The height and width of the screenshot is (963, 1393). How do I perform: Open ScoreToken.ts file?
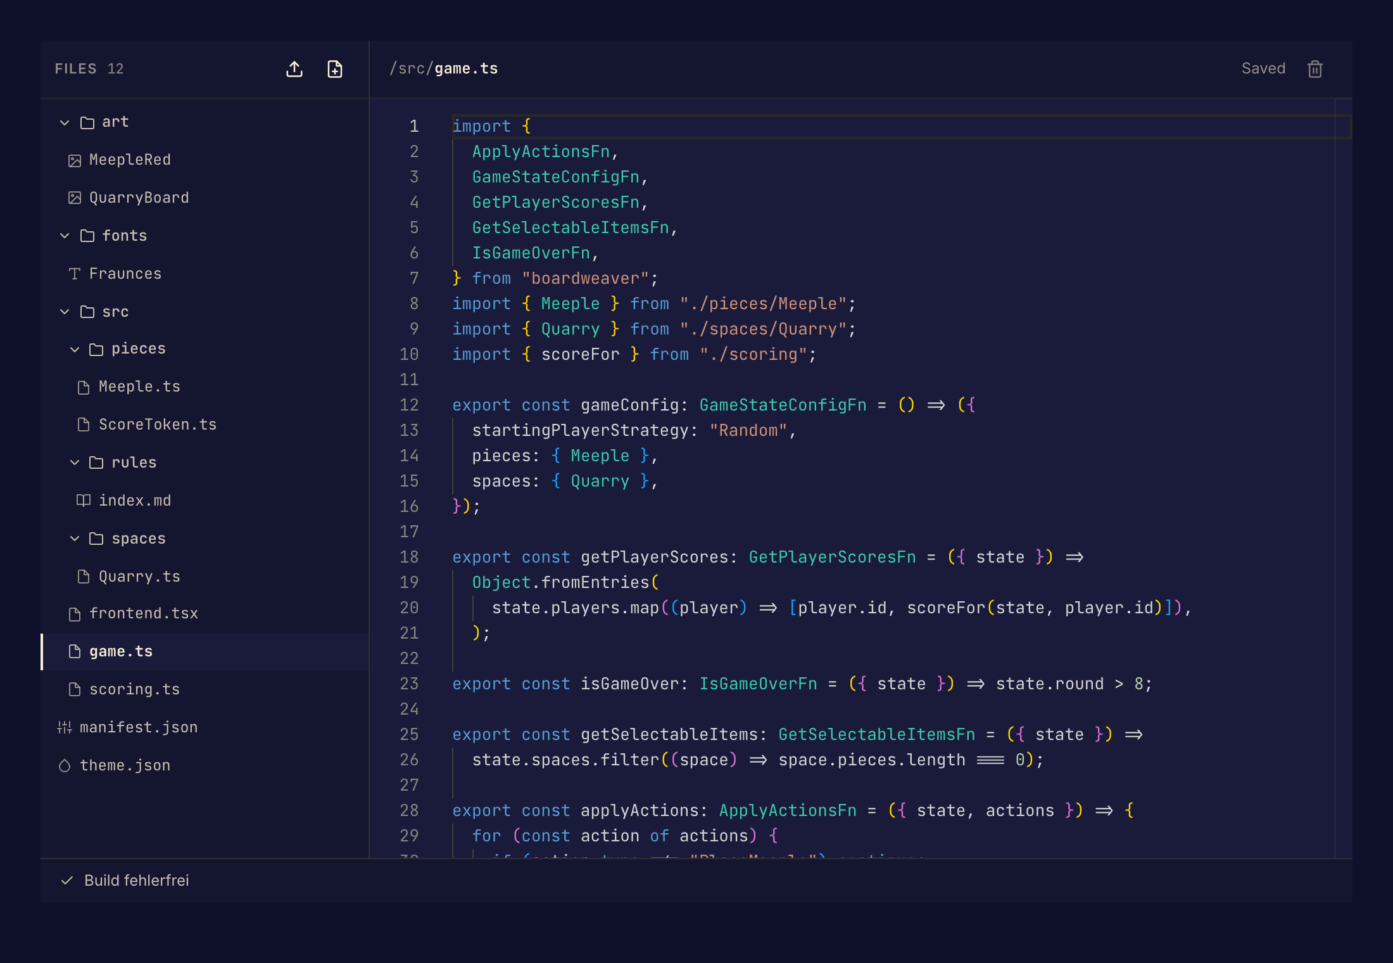tap(205, 424)
